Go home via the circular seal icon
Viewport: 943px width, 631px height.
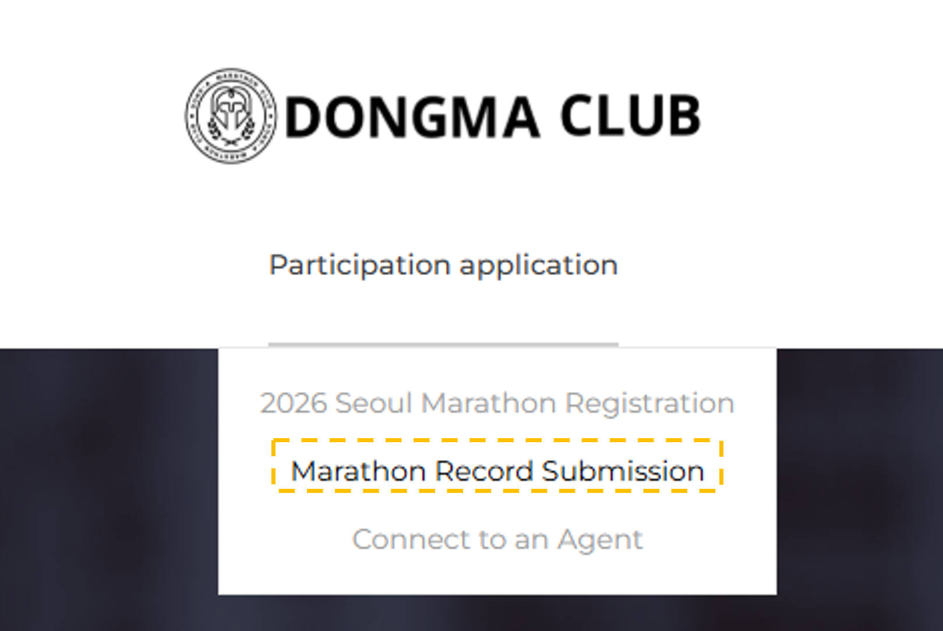point(231,116)
